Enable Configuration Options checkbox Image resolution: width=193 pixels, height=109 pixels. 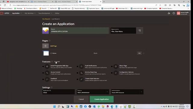112,73
